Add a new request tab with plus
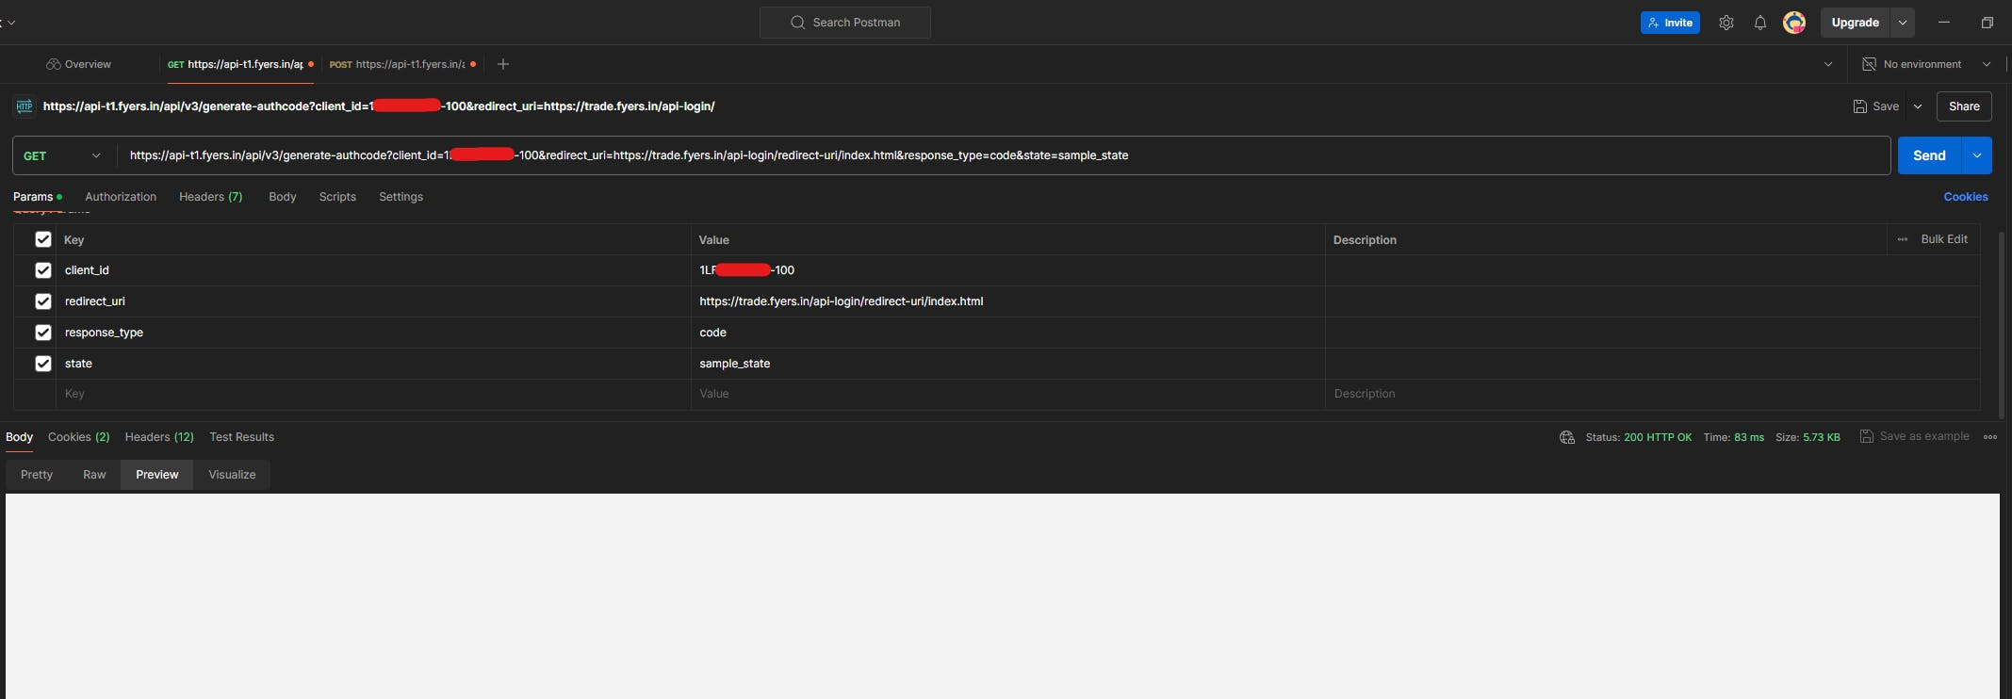2012x699 pixels. [503, 64]
